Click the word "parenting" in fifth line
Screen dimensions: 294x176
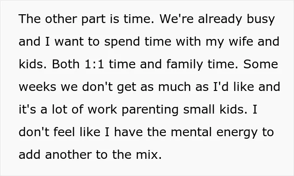[x=150, y=110]
